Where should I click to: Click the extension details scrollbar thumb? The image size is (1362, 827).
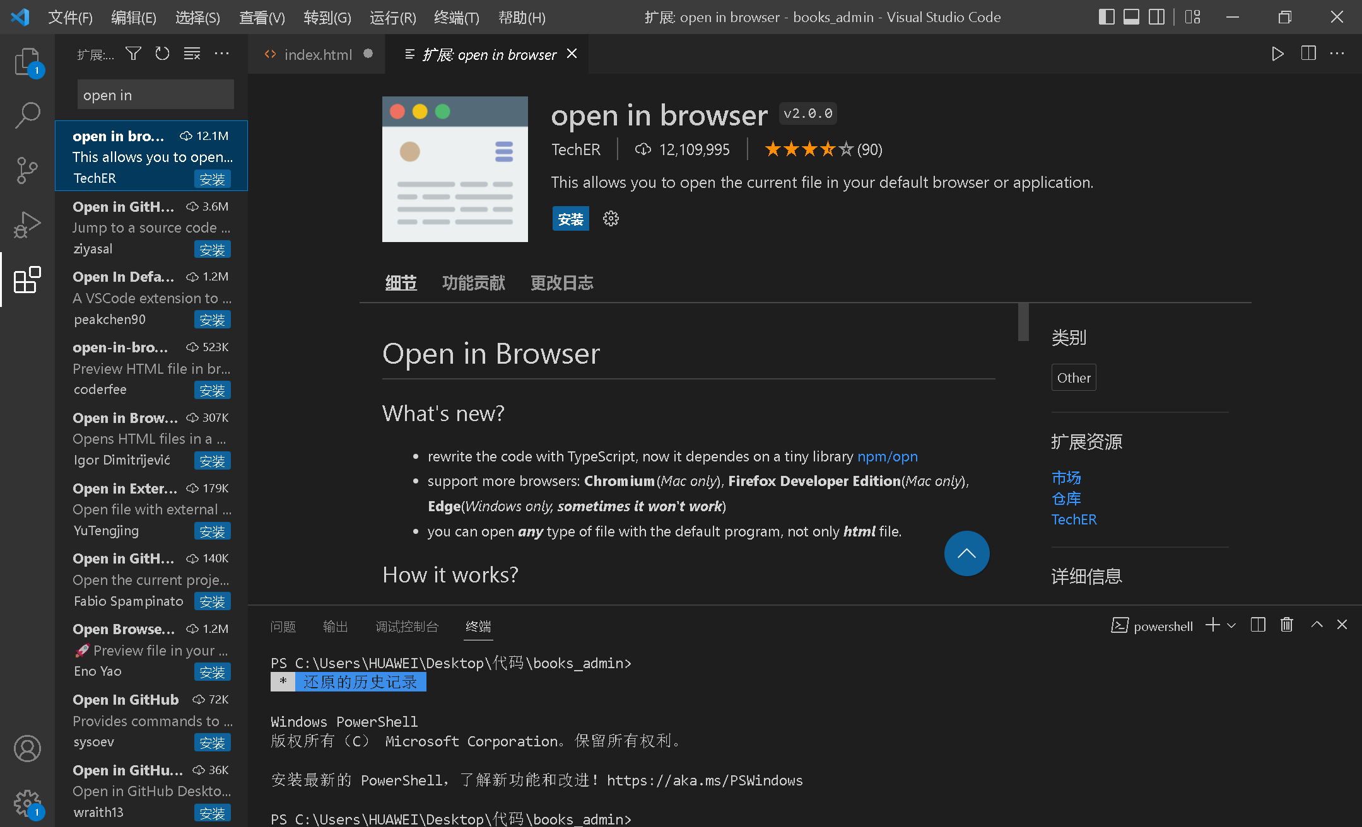tap(1023, 322)
